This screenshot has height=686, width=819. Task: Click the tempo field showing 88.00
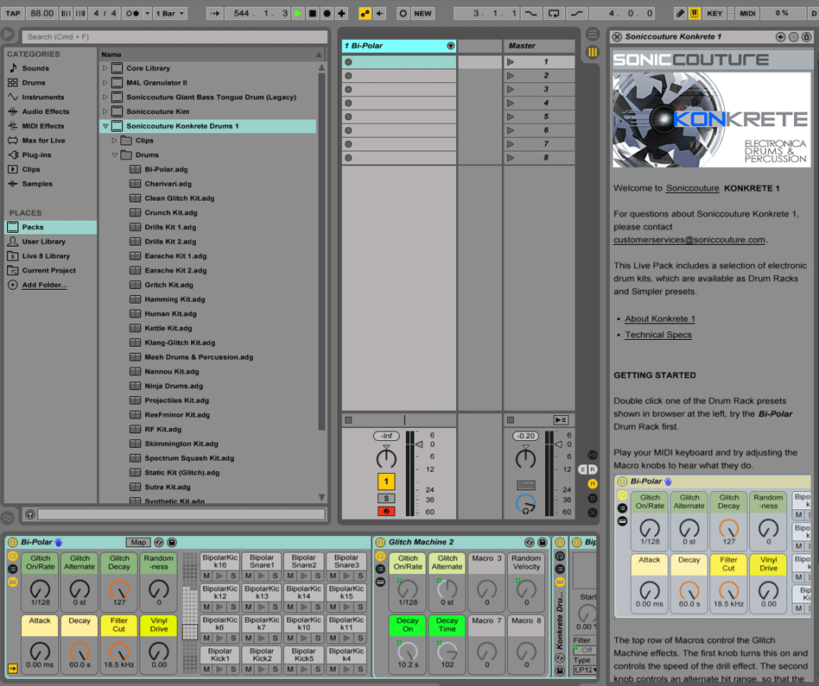tap(41, 14)
